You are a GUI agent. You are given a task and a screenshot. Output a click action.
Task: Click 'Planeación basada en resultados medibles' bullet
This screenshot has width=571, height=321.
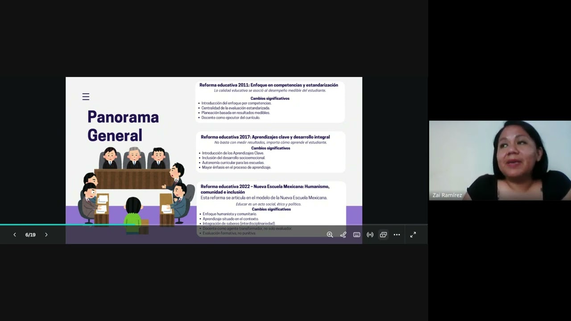click(x=235, y=113)
